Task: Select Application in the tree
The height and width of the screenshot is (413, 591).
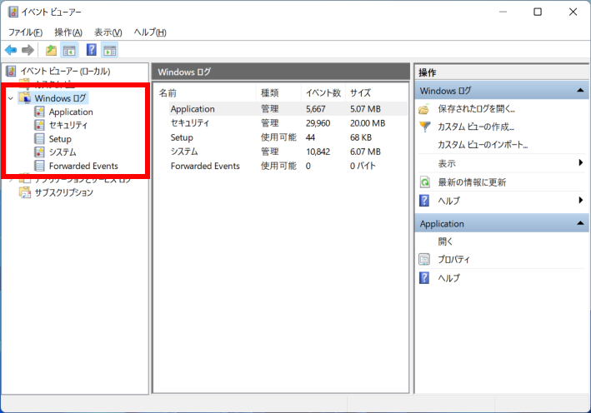Action: click(x=71, y=112)
